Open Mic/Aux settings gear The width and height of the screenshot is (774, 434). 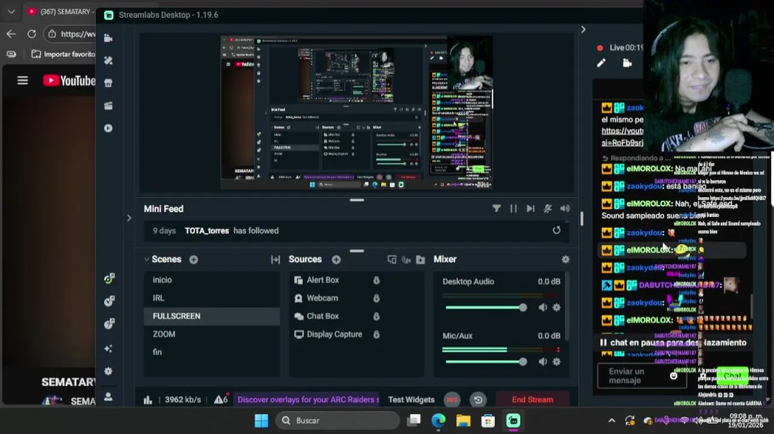tap(556, 362)
